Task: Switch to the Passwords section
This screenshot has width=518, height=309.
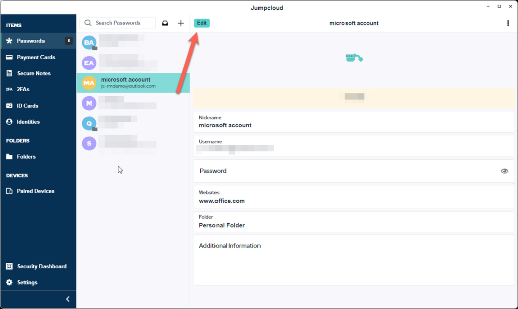Action: [x=9, y=40]
